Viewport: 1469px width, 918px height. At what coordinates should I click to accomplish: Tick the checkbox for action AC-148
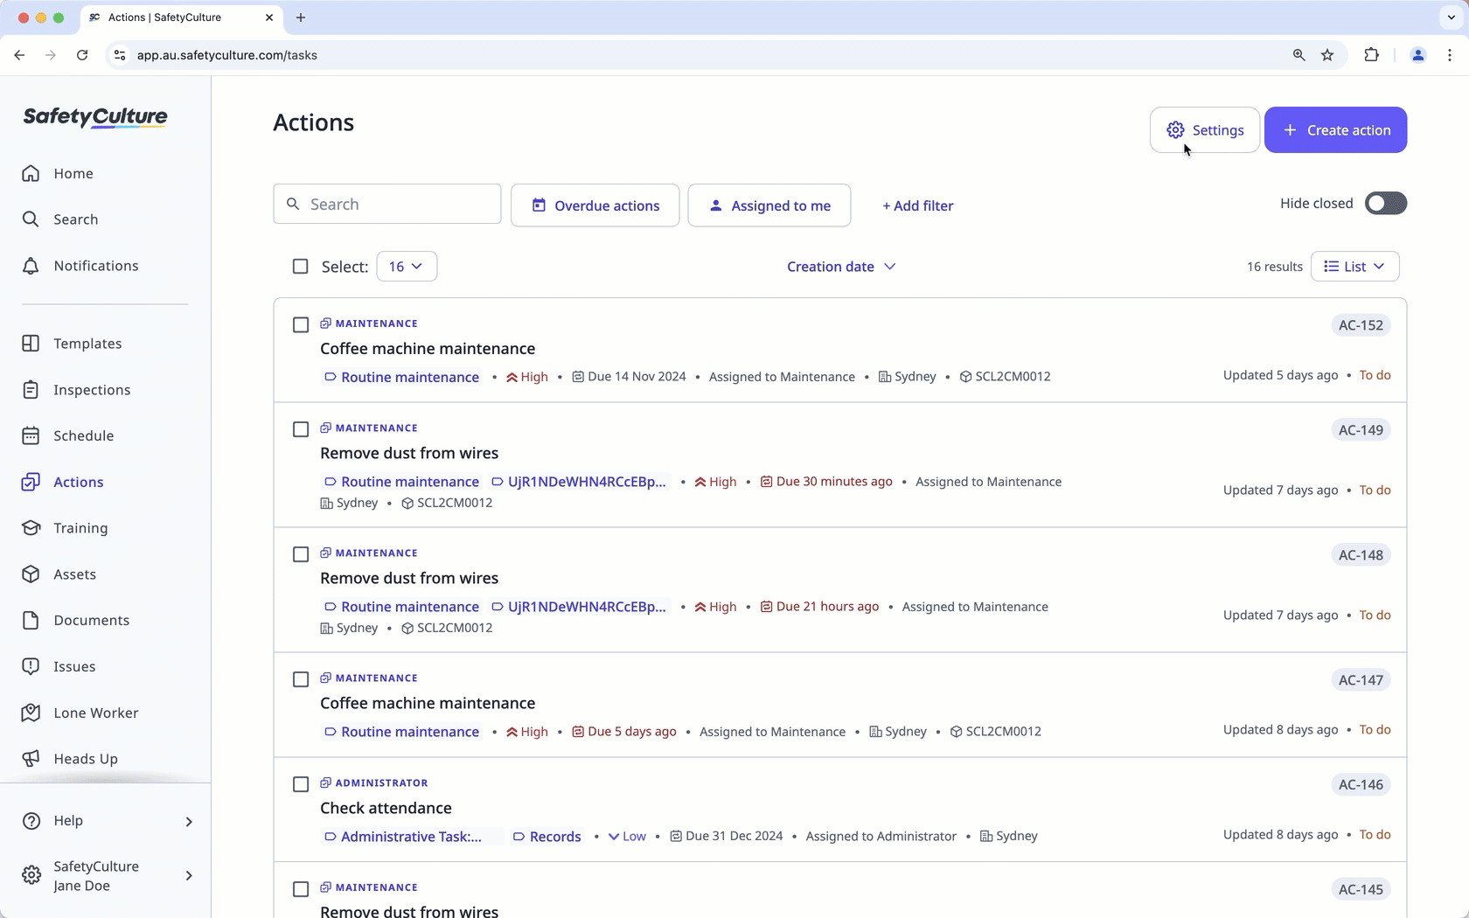click(x=301, y=554)
